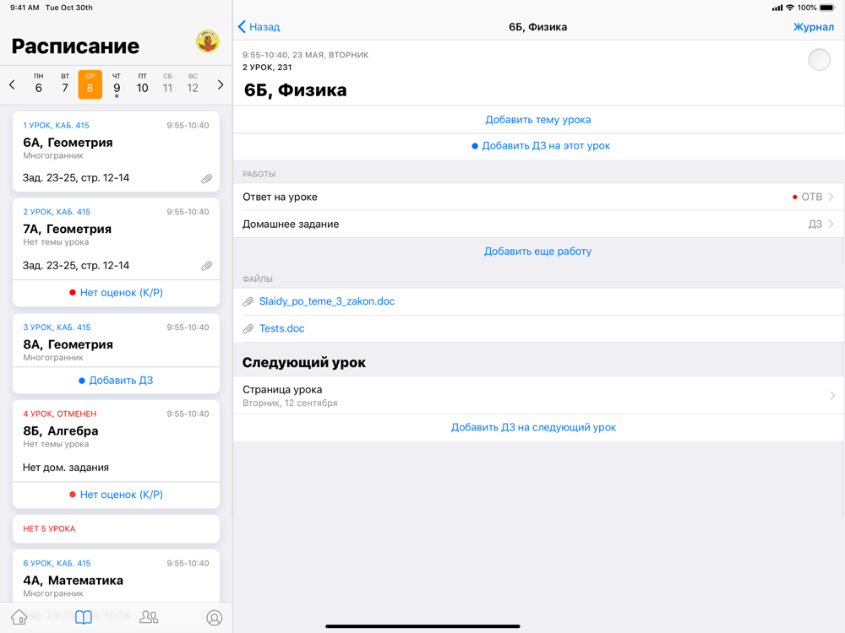
Task: Expand Ответ на уроке row chevron
Action: 831,197
